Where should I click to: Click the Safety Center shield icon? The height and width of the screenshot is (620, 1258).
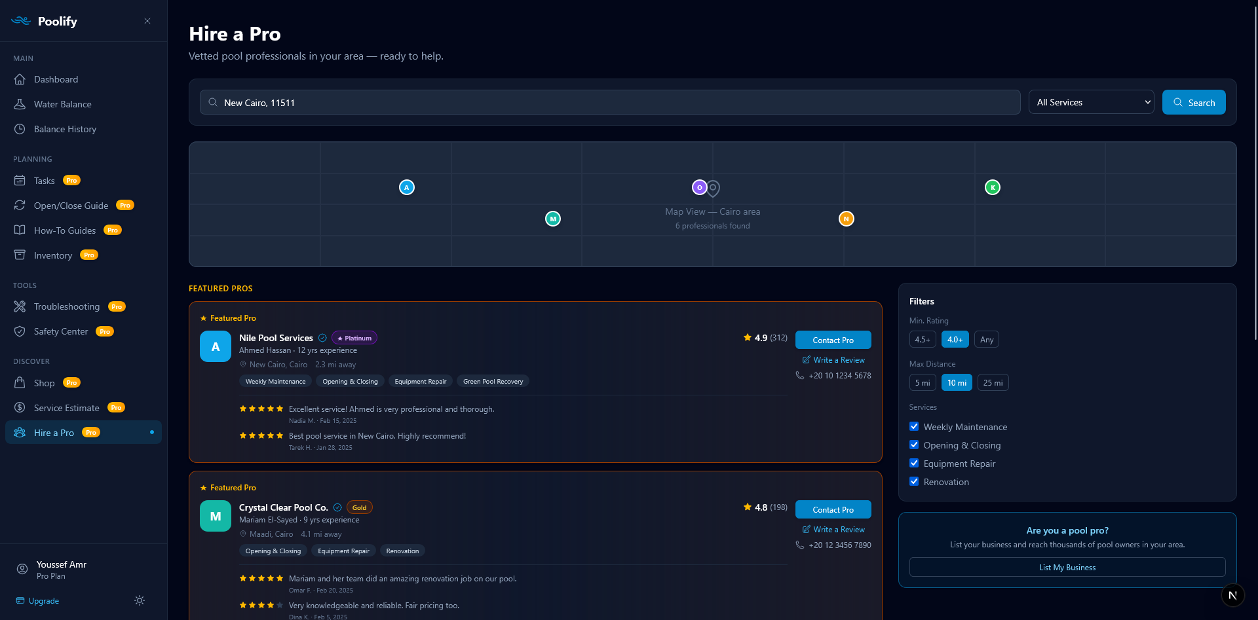coord(20,331)
